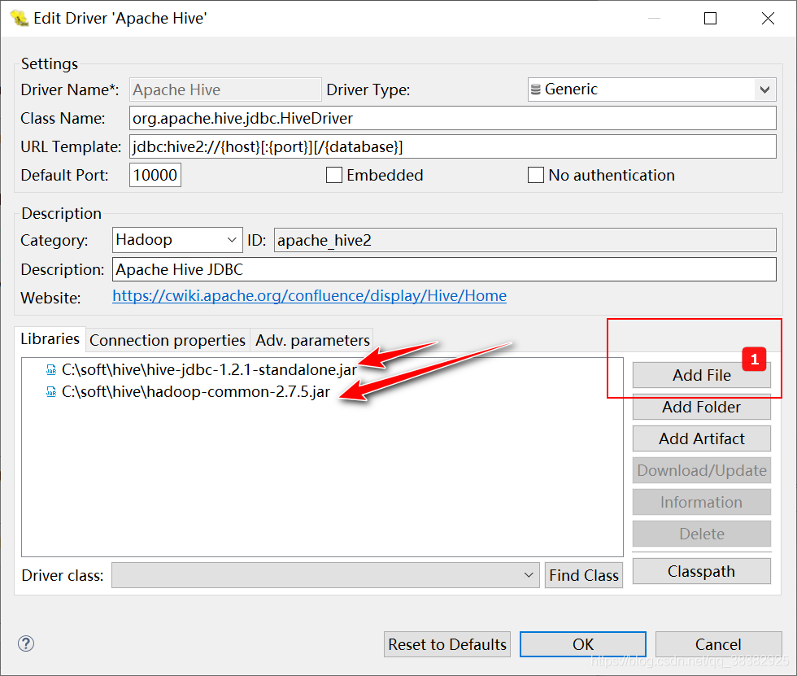Click the DBeaver icon in title bar
The width and height of the screenshot is (797, 676).
click(x=20, y=17)
